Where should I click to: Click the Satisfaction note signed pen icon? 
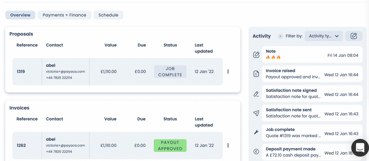click(x=256, y=94)
